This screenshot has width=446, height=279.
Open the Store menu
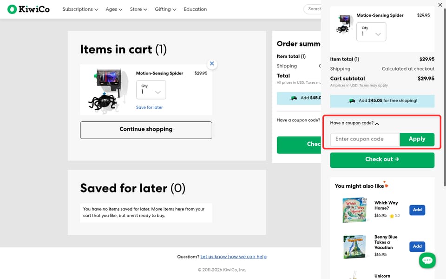point(138,9)
